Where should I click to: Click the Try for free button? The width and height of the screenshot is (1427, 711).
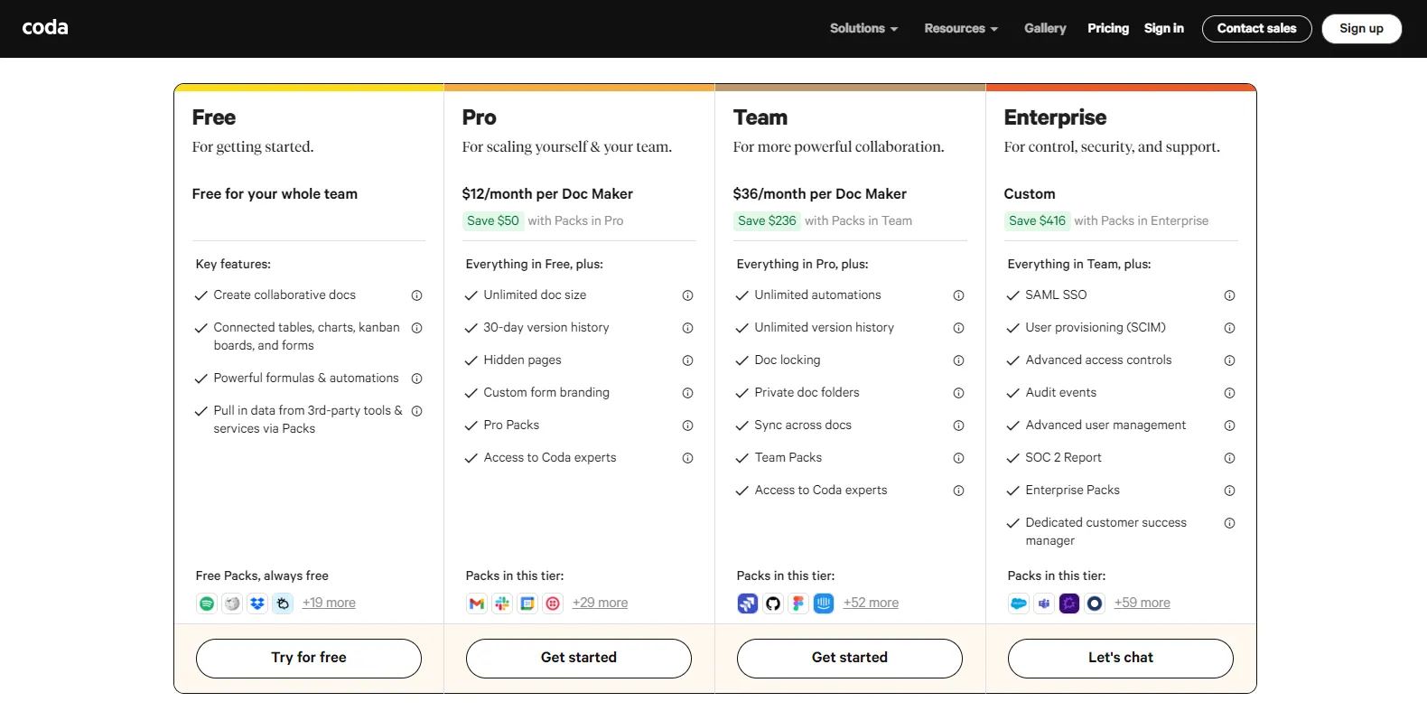[x=309, y=659]
